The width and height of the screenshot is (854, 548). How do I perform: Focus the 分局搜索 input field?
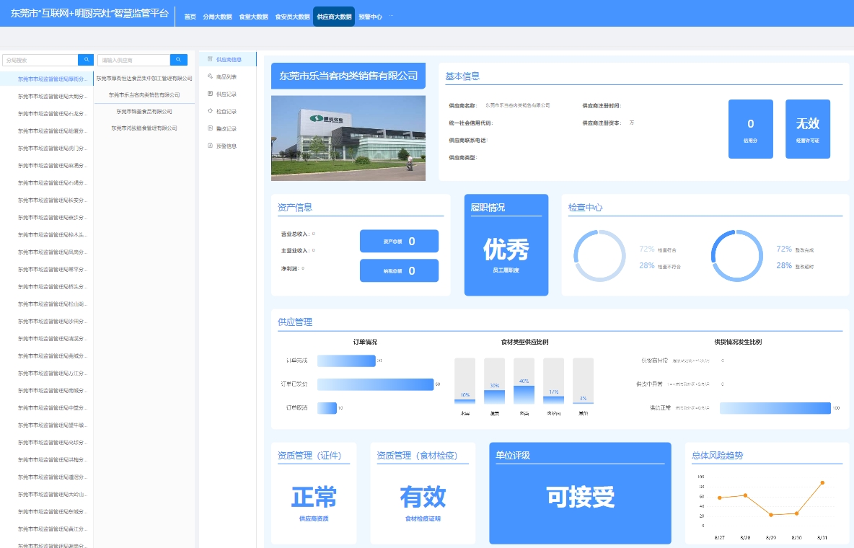40,60
